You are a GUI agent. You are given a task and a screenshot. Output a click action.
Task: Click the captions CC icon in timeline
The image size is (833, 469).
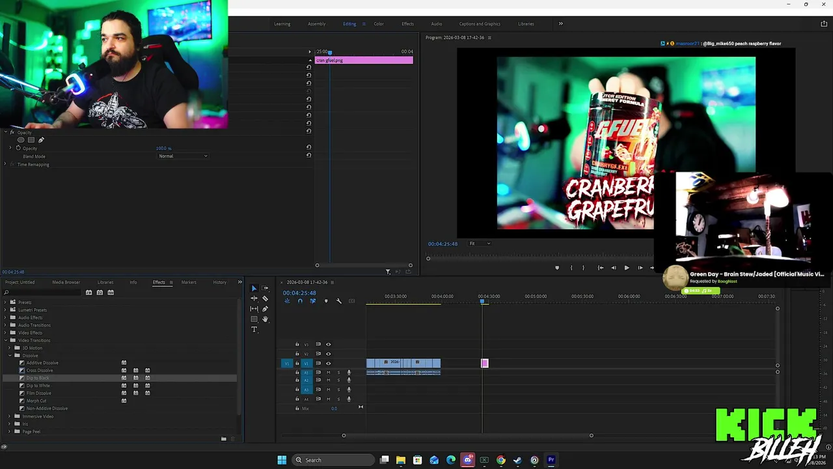click(x=351, y=301)
